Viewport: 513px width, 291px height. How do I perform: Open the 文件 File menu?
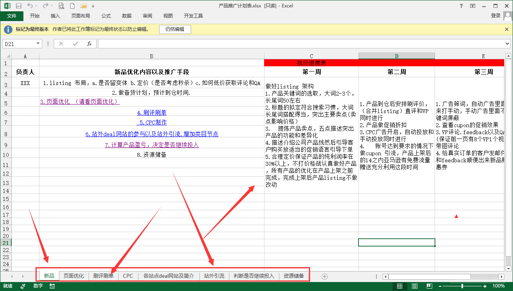tap(12, 16)
